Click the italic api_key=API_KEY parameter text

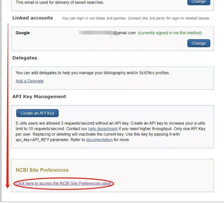(x=33, y=140)
